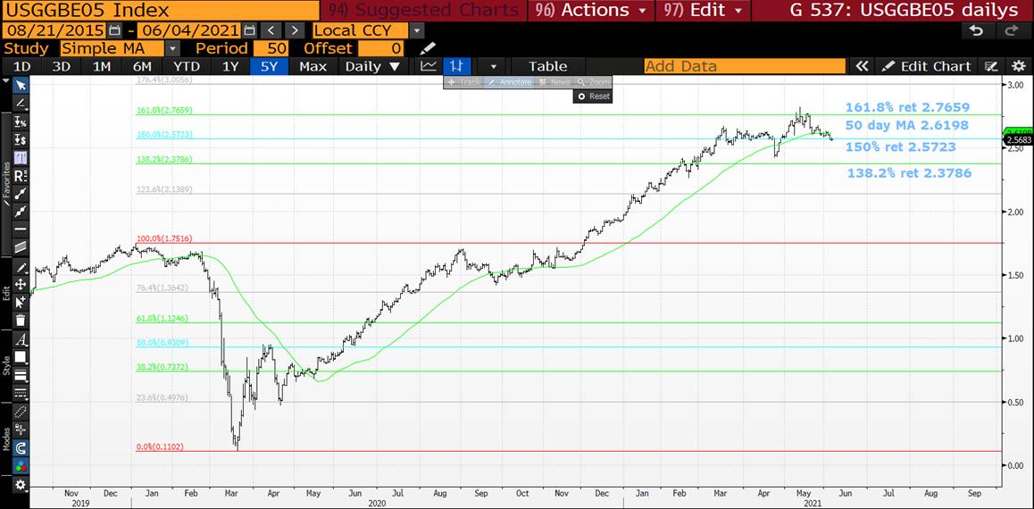Select the text annotation 'A' tool
1034x509 pixels.
[x=20, y=339]
